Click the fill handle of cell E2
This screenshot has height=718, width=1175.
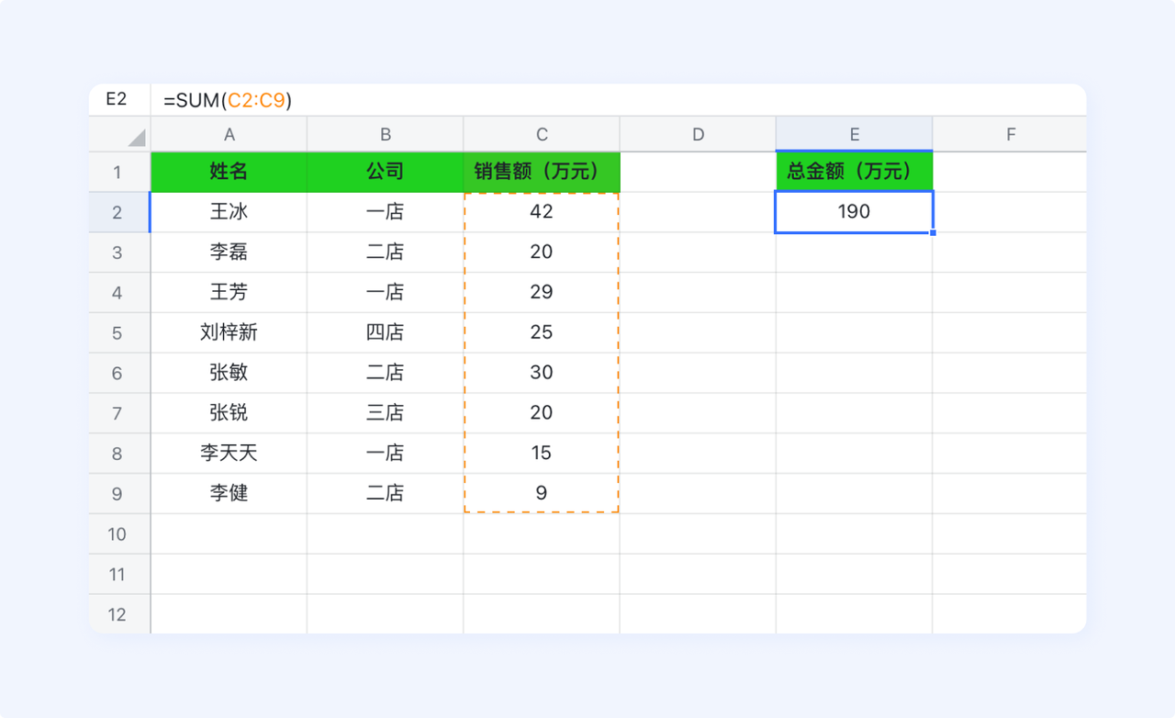pyautogui.click(x=933, y=232)
